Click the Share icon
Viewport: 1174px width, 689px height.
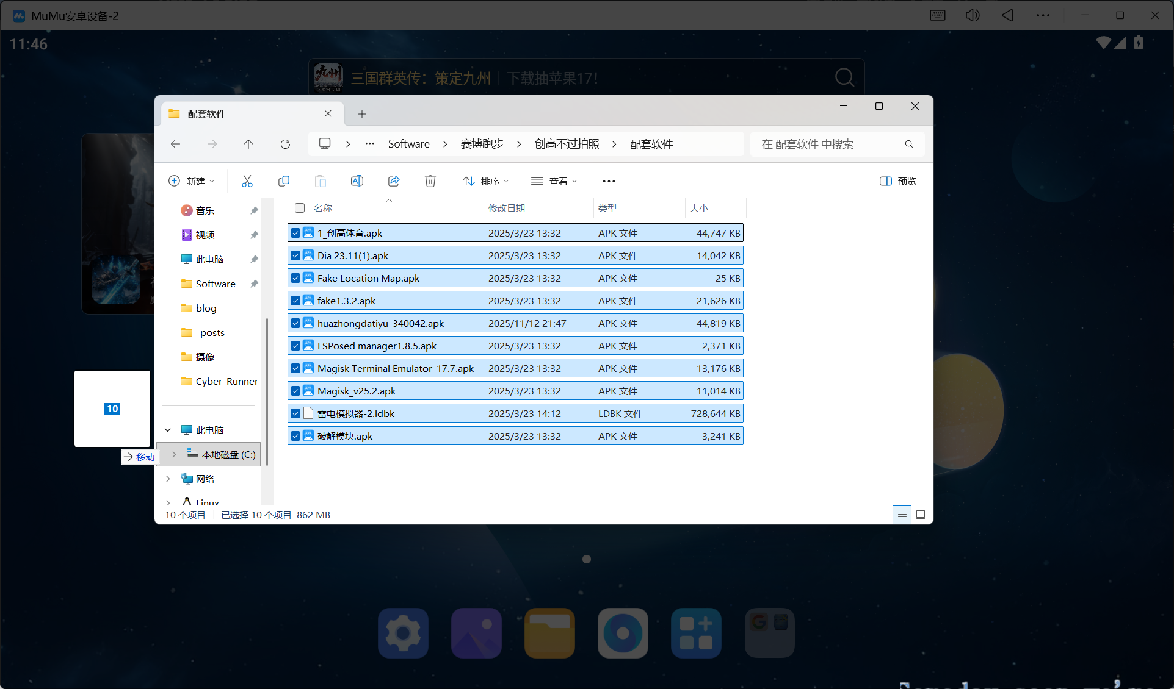pyautogui.click(x=394, y=181)
